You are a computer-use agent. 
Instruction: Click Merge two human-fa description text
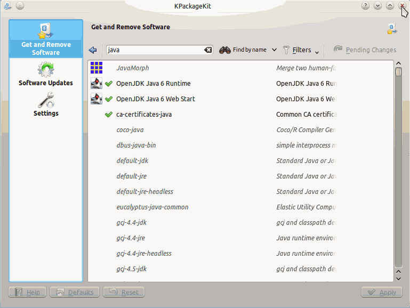pyautogui.click(x=306, y=68)
